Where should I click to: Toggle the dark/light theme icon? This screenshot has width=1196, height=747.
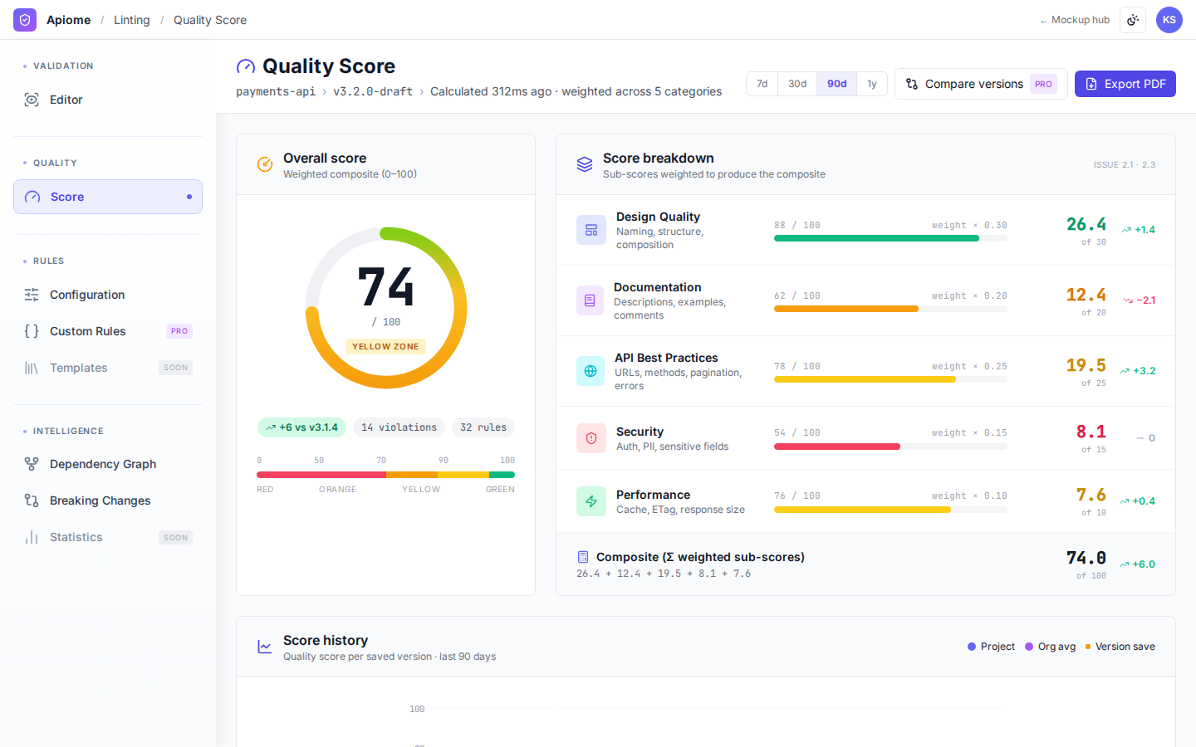1133,20
